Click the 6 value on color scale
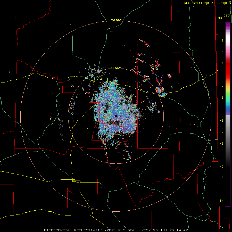The height and width of the screenshot is (232, 232). pos(222,40)
